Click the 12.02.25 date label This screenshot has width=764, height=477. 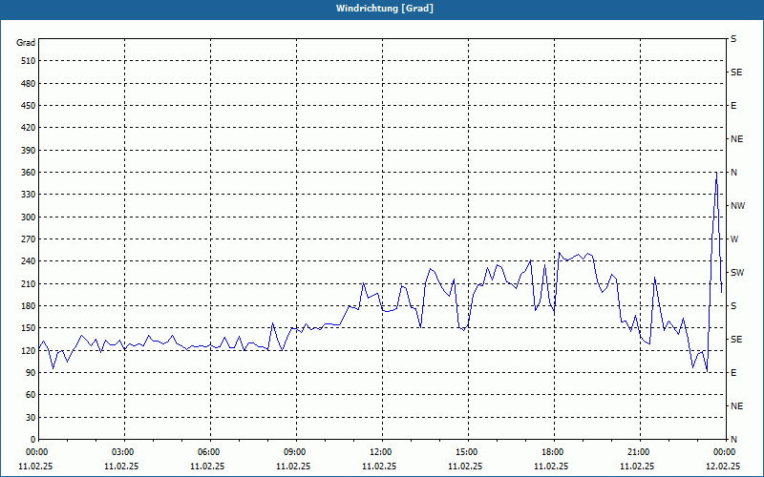coord(723,467)
